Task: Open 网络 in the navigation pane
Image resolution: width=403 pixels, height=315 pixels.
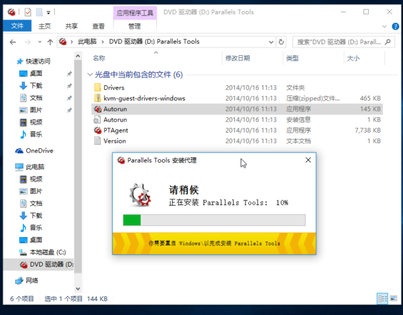Action: [32, 280]
